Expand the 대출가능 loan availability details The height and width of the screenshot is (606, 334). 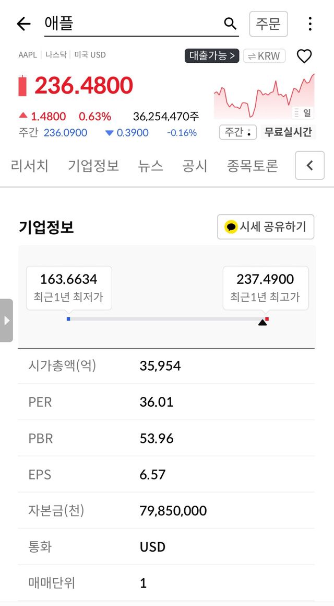pyautogui.click(x=212, y=56)
